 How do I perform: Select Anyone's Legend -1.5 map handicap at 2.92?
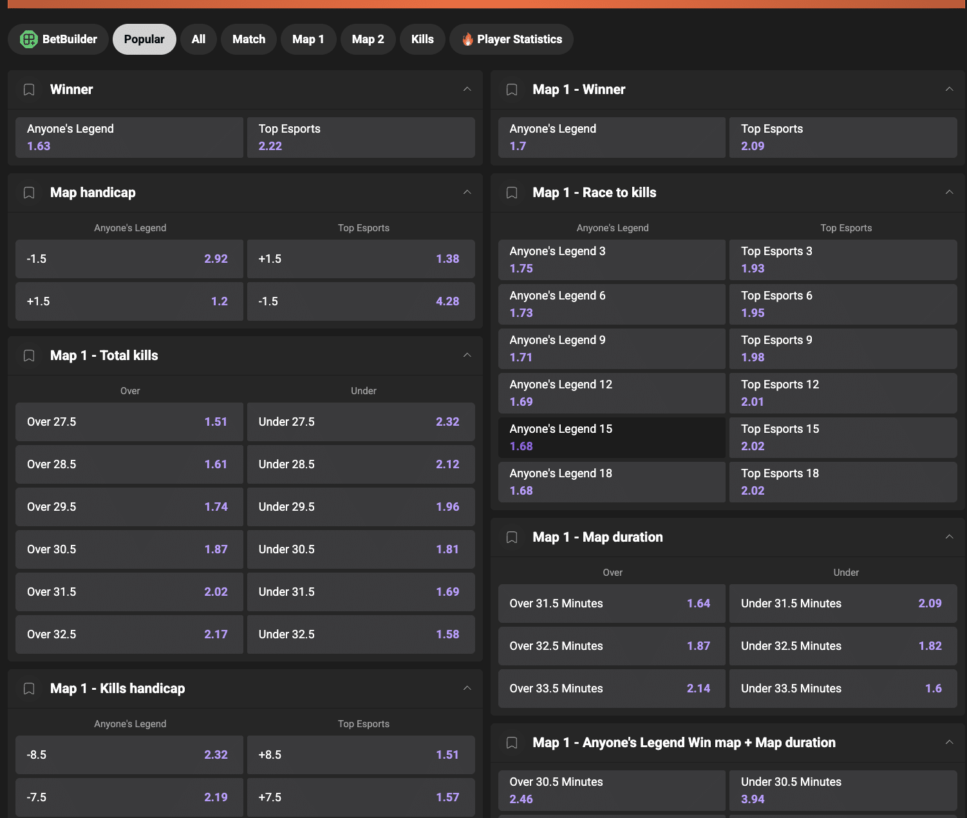click(x=129, y=259)
